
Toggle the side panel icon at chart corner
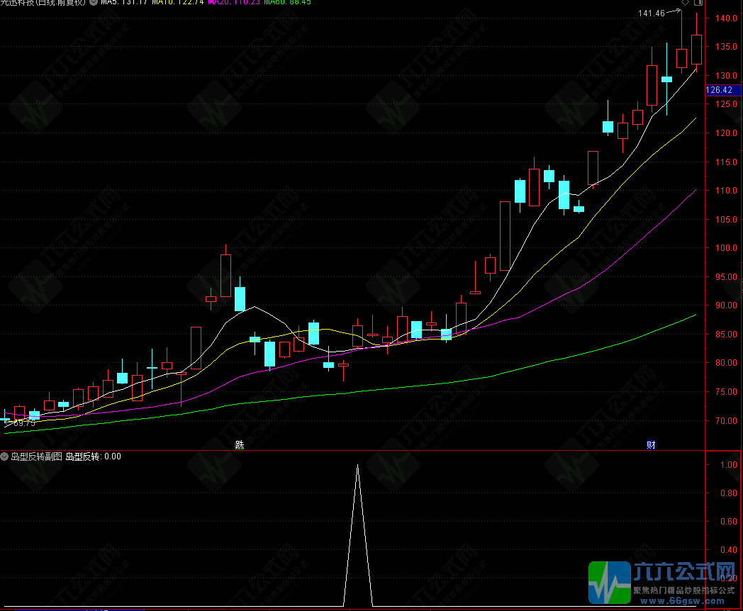click(x=698, y=2)
